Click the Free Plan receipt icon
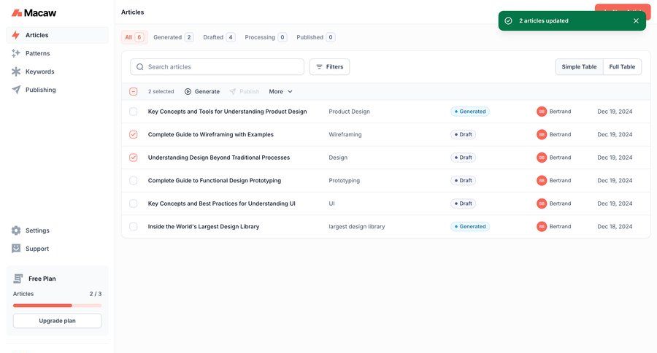This screenshot has width=657, height=353. click(18, 279)
